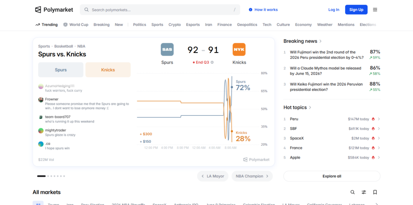Open the SpaceX topic chevron
This screenshot has height=205, width=413.
379,138
